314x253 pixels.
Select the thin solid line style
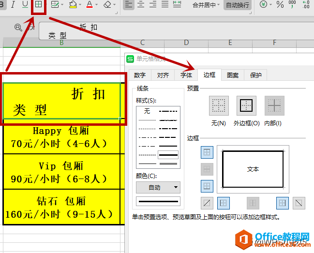[x=148, y=164]
